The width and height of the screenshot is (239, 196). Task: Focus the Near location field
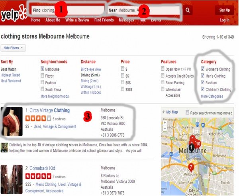[143, 10]
